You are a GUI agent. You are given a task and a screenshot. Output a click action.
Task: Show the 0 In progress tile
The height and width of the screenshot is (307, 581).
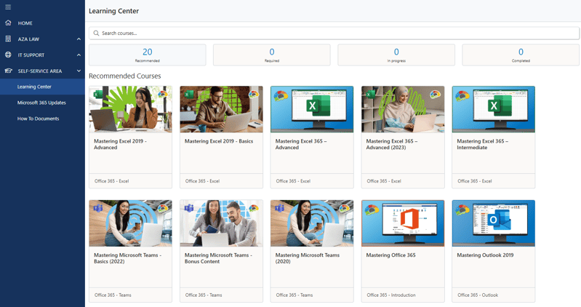pos(396,55)
